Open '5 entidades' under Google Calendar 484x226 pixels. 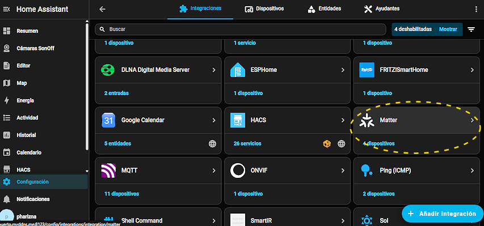coord(117,144)
